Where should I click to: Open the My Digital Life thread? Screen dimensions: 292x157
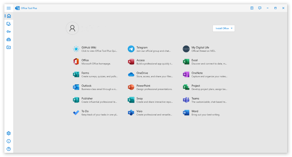point(205,49)
